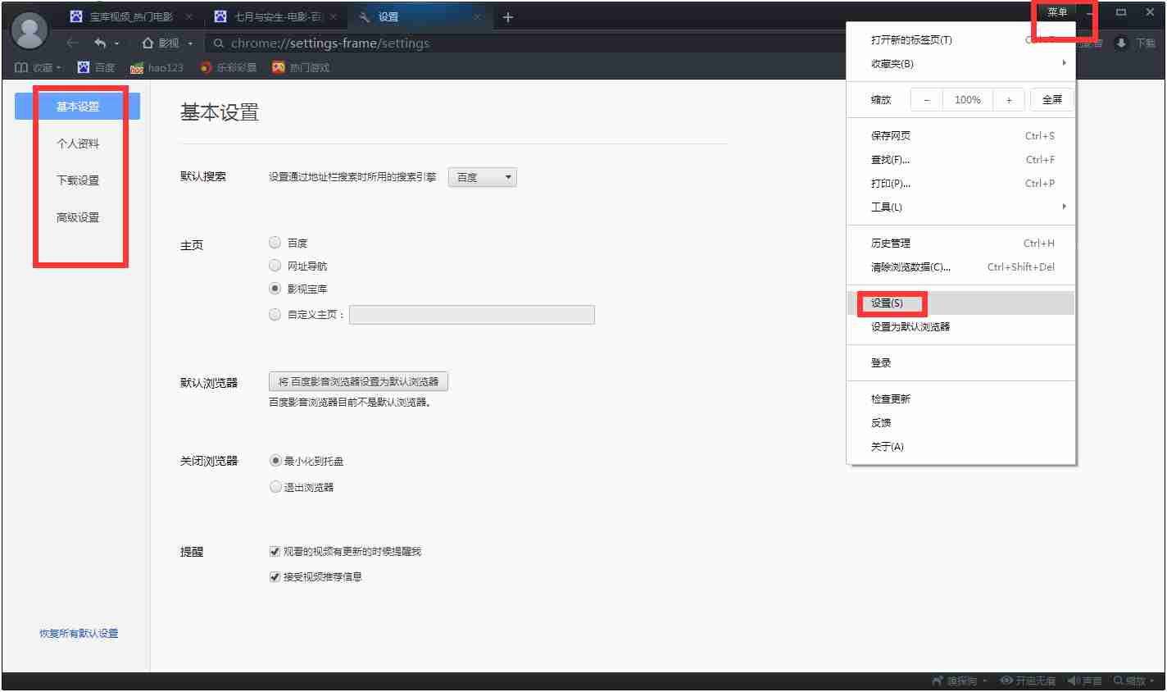This screenshot has height=692, width=1167.
Task: Toggle 观看的视频有更新的时候提醒我 checkbox
Action: pyautogui.click(x=275, y=552)
